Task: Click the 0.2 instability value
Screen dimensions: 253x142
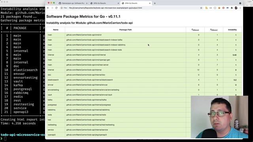Action: (x=235, y=80)
